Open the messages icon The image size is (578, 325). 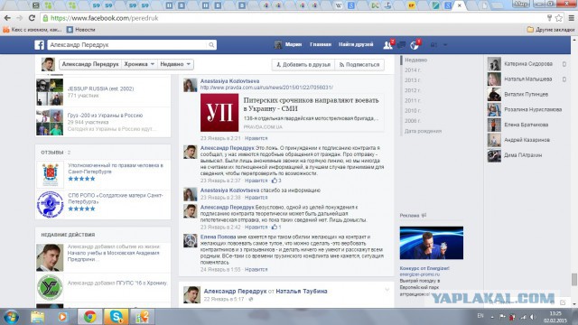click(401, 45)
